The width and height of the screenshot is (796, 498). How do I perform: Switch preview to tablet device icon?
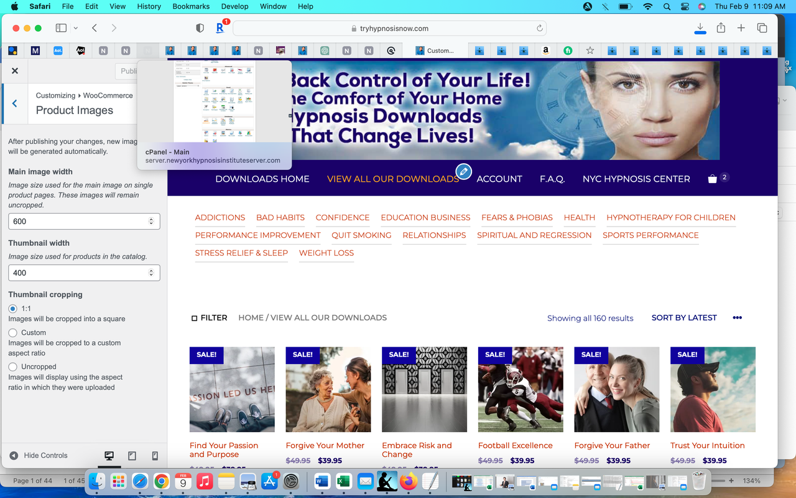click(132, 456)
